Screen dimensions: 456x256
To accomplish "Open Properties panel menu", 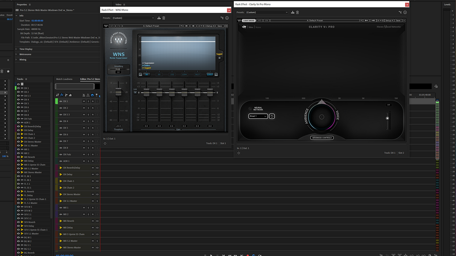I will pos(29,5).
